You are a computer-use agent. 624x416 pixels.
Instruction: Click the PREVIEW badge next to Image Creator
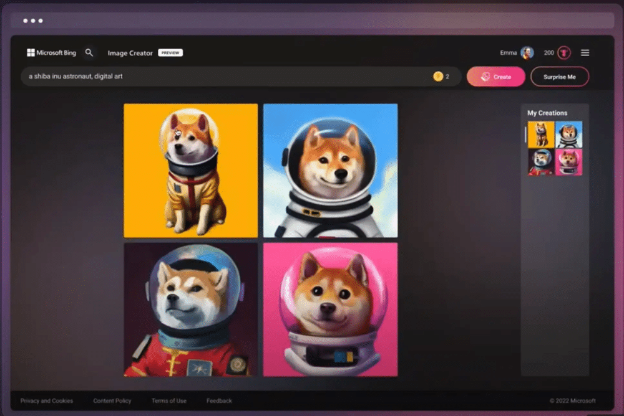170,53
